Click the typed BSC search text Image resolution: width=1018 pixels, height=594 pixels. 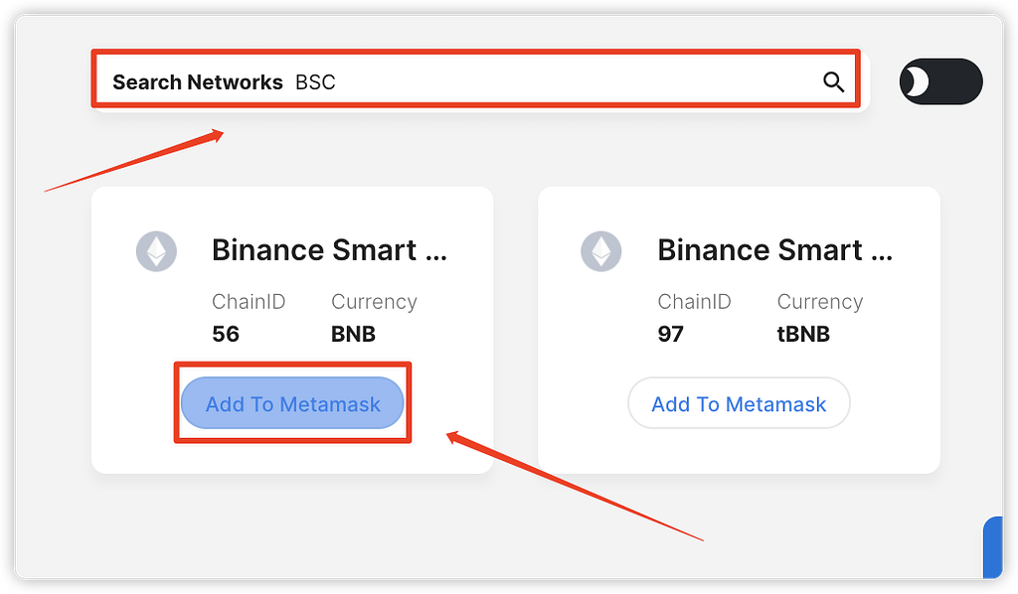315,82
